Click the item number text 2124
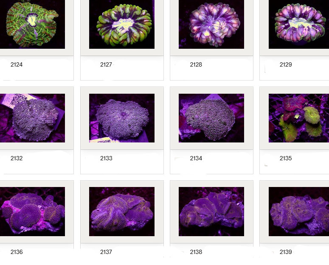Screen dimensions: 329x265 (17, 64)
